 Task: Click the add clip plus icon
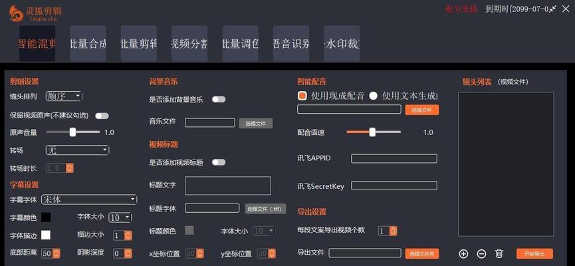463,253
